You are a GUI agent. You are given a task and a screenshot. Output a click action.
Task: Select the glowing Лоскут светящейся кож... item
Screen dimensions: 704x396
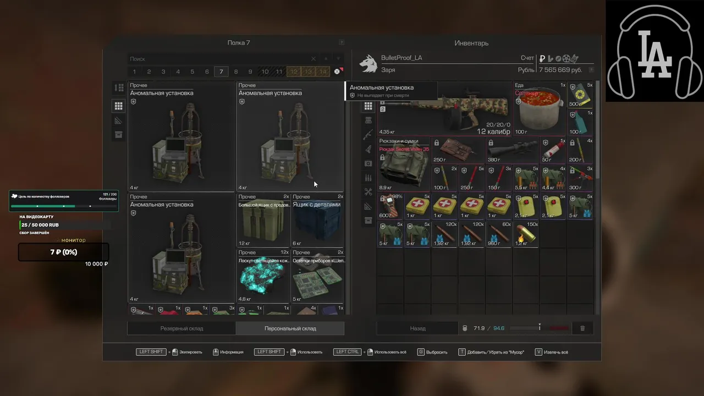[263, 276]
